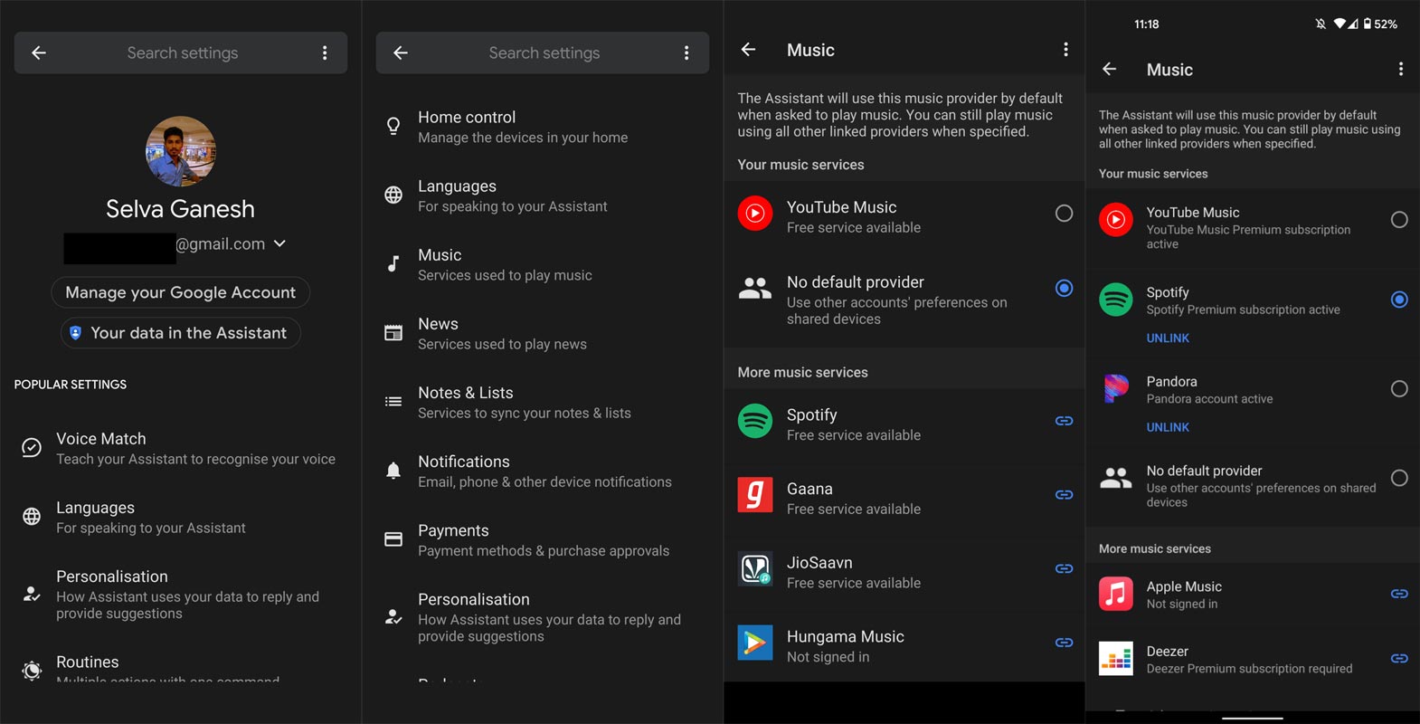
Task: Tap muted notifications bell in status bar
Action: 1321,24
